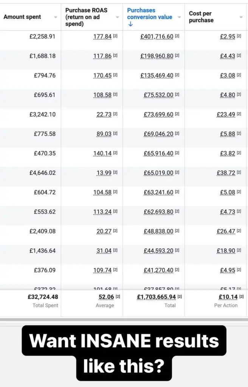Image resolution: width=248 pixels, height=387 pixels.
Task: Click the [2] footnote icon beside £38.72
Action: pos(239,172)
